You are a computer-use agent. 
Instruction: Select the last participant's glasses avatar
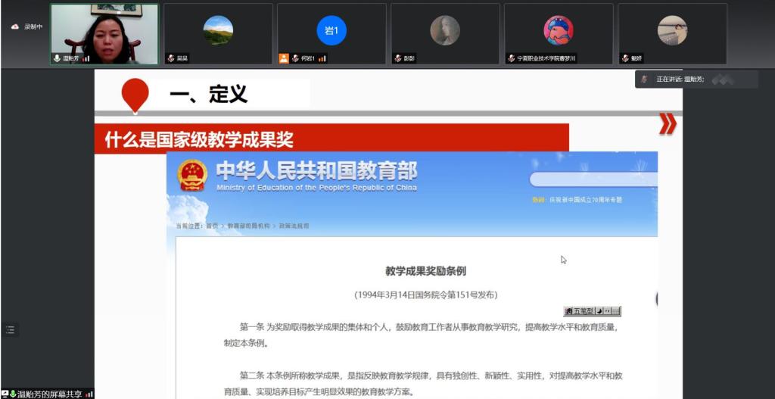672,30
